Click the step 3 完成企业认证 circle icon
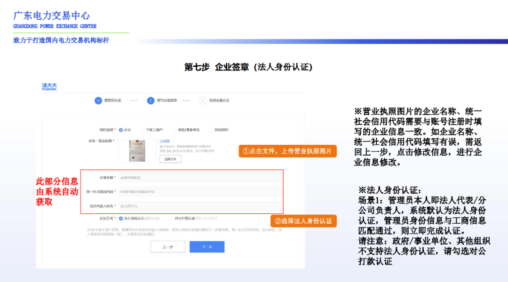The image size is (508, 282). click(202, 100)
